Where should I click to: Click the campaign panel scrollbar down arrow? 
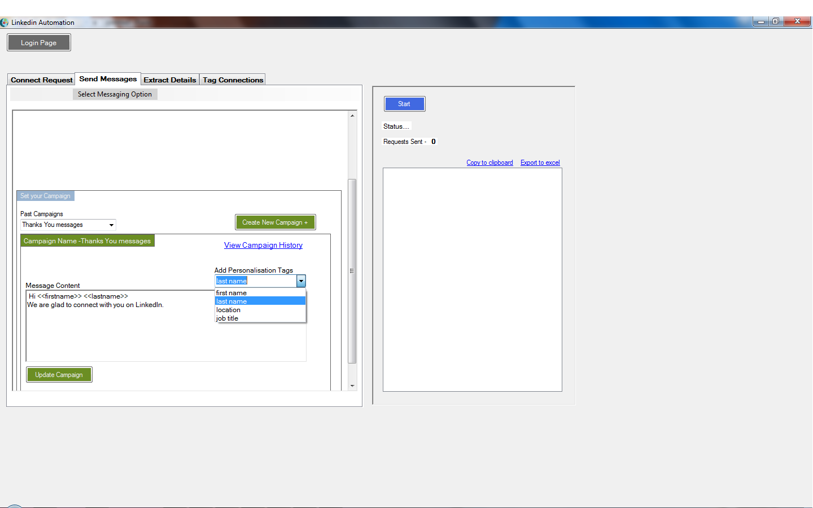click(352, 386)
